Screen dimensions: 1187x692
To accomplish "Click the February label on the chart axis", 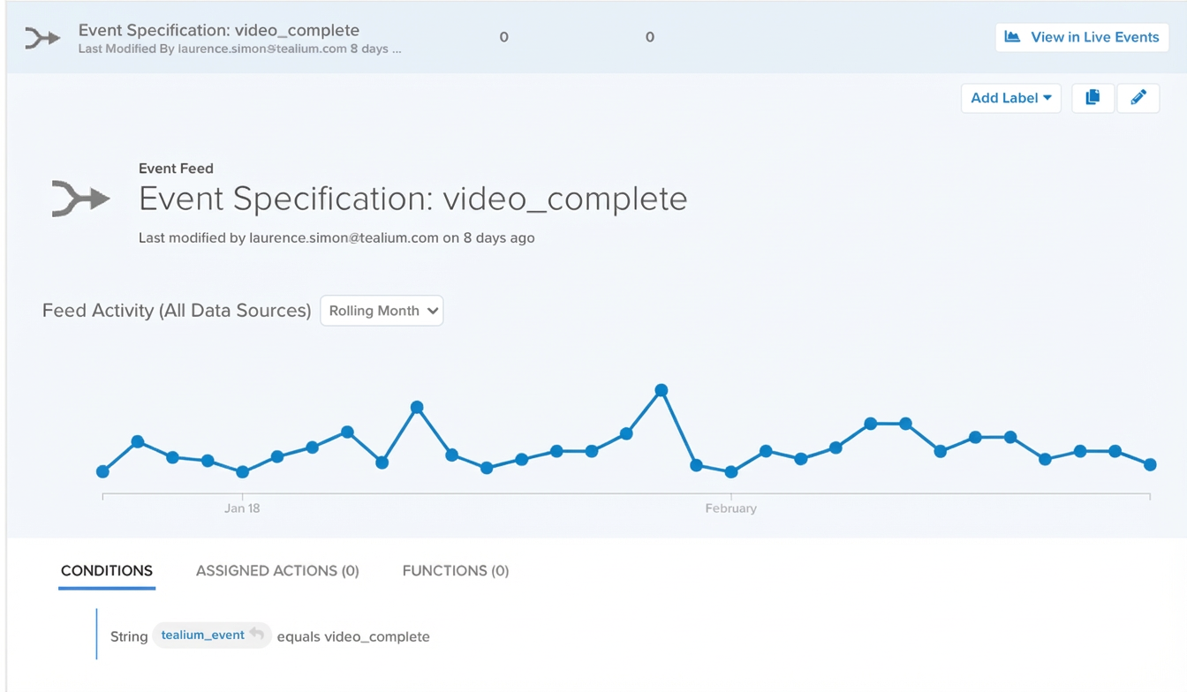I will tap(730, 508).
